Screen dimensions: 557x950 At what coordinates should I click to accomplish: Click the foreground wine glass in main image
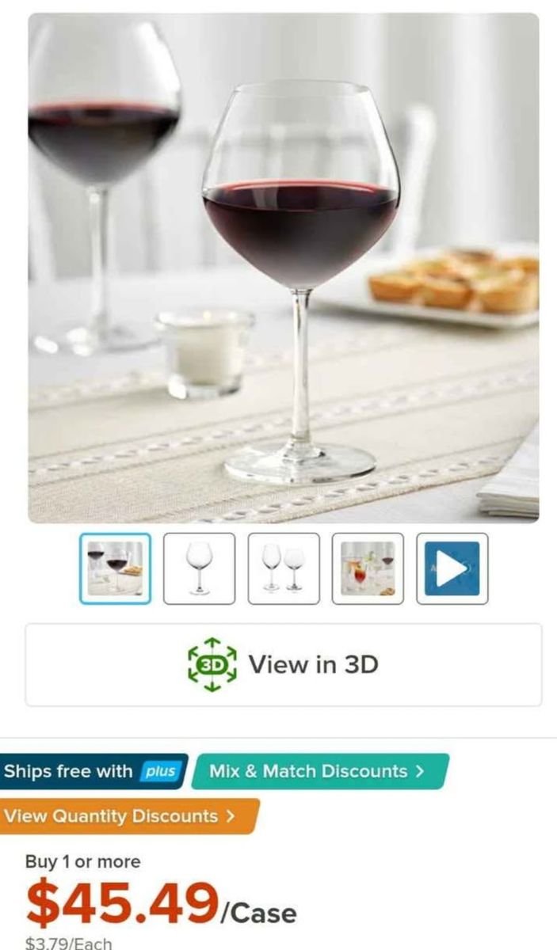pyautogui.click(x=301, y=281)
